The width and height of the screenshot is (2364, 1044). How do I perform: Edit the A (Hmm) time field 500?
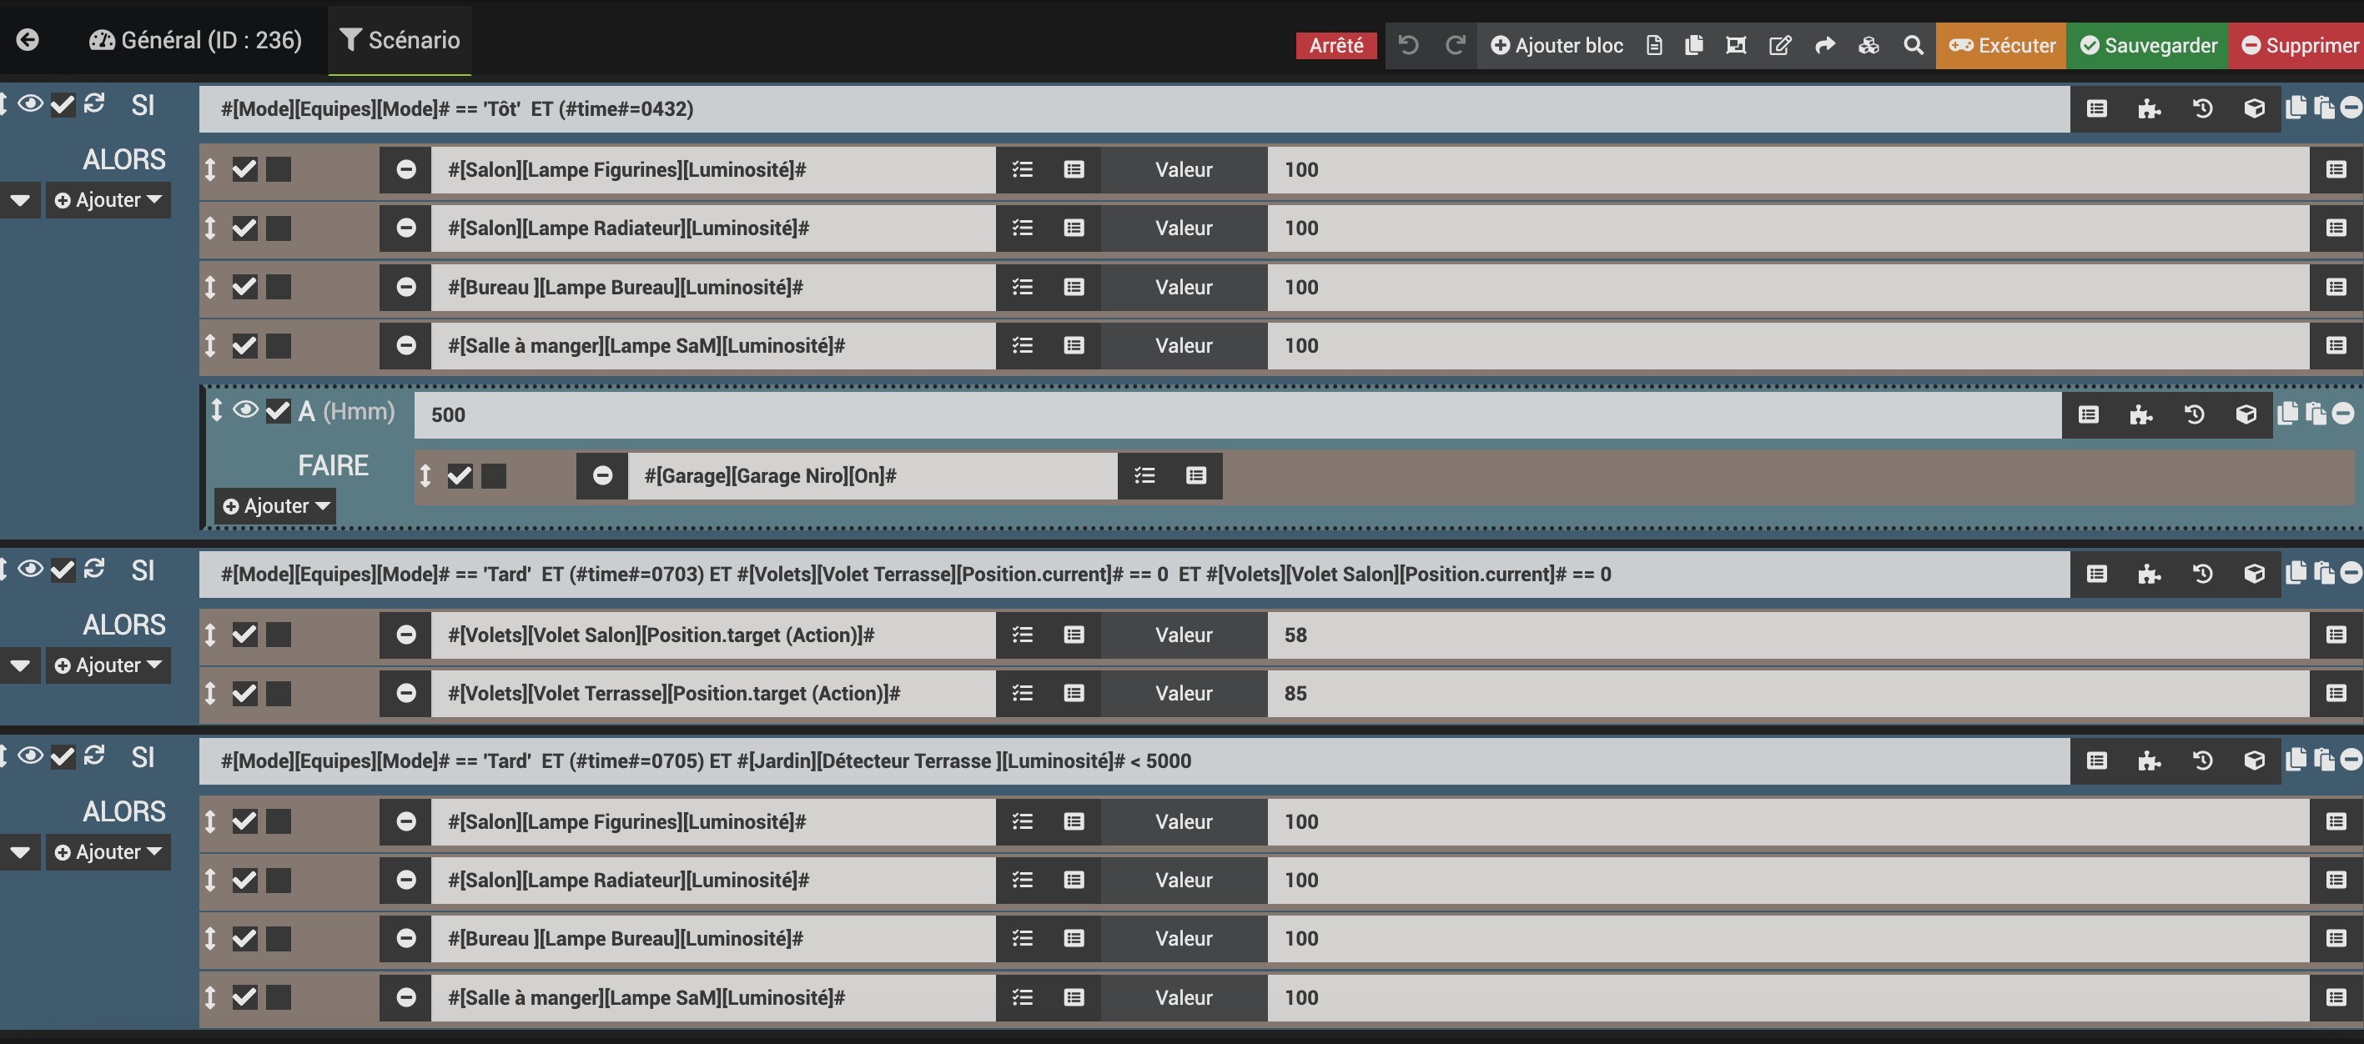[x=1237, y=414]
